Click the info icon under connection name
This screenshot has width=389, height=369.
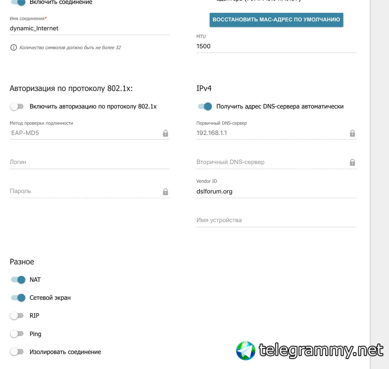click(14, 47)
